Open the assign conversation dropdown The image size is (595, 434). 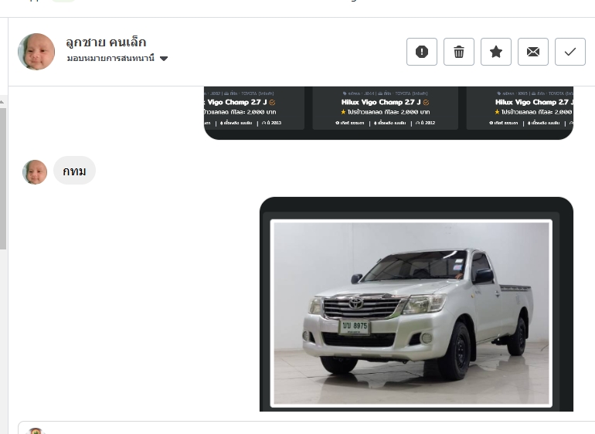pos(117,59)
